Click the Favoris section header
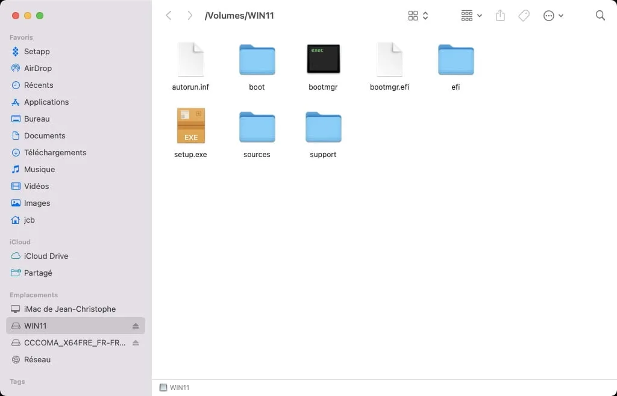The width and height of the screenshot is (617, 396). pos(21,37)
